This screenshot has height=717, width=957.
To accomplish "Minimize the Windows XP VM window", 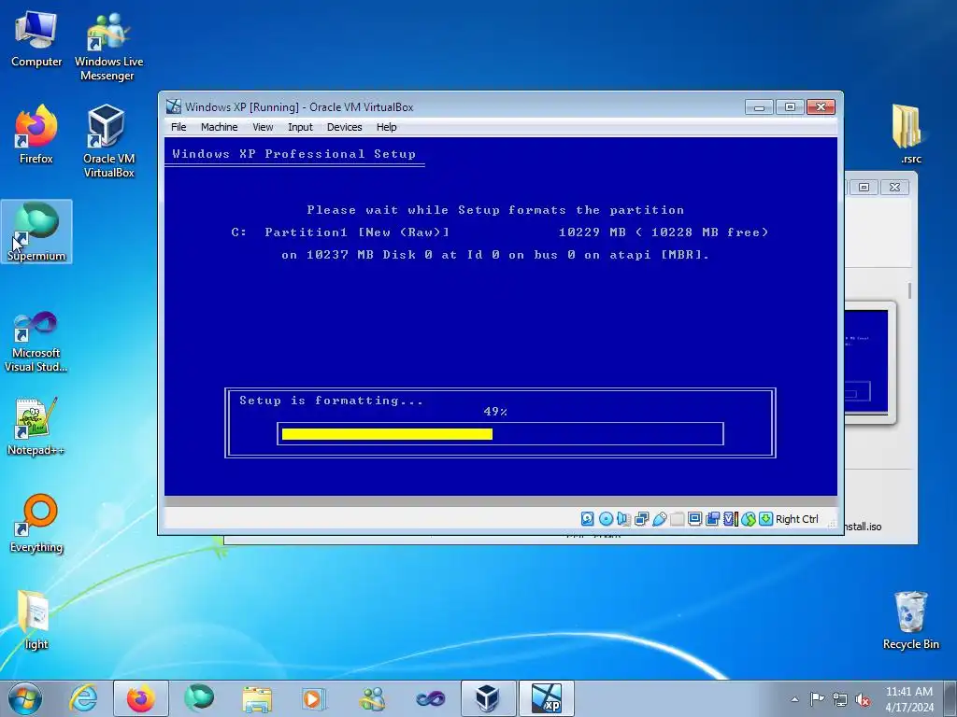I will coord(759,107).
